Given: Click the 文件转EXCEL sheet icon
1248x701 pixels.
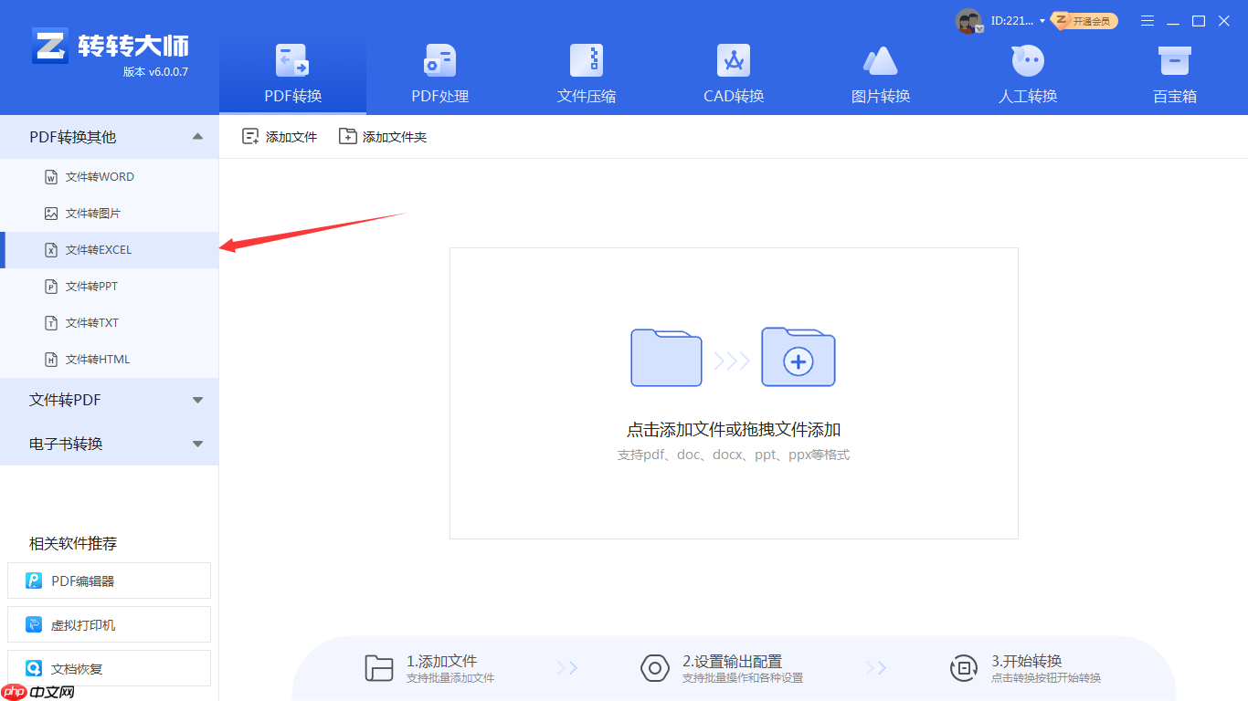Looking at the screenshot, I should pyautogui.click(x=51, y=250).
